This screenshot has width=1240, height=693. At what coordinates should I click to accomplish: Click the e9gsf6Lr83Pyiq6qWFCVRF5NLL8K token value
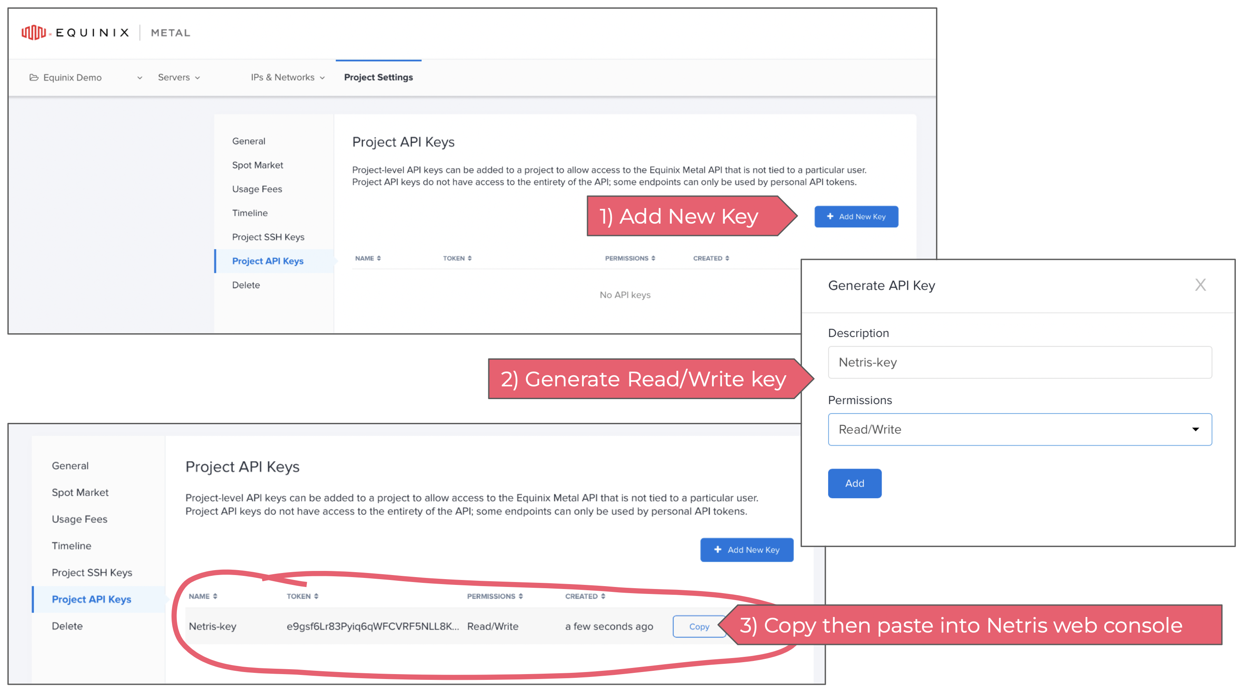(x=373, y=626)
